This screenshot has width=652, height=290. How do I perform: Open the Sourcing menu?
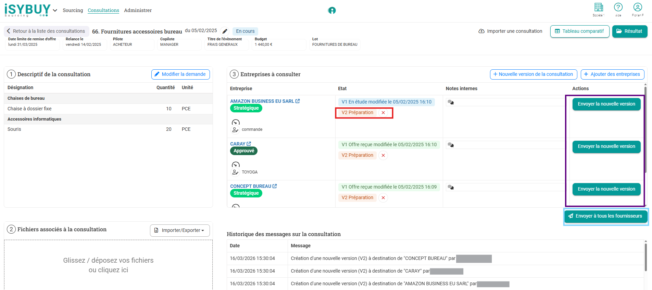[x=73, y=10]
